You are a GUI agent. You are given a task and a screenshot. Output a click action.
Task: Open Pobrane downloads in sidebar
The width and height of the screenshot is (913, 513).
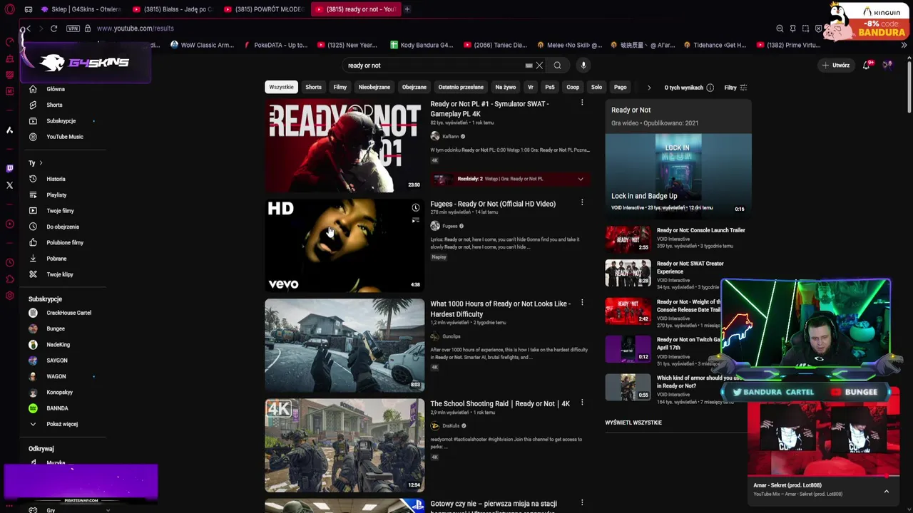coord(56,259)
